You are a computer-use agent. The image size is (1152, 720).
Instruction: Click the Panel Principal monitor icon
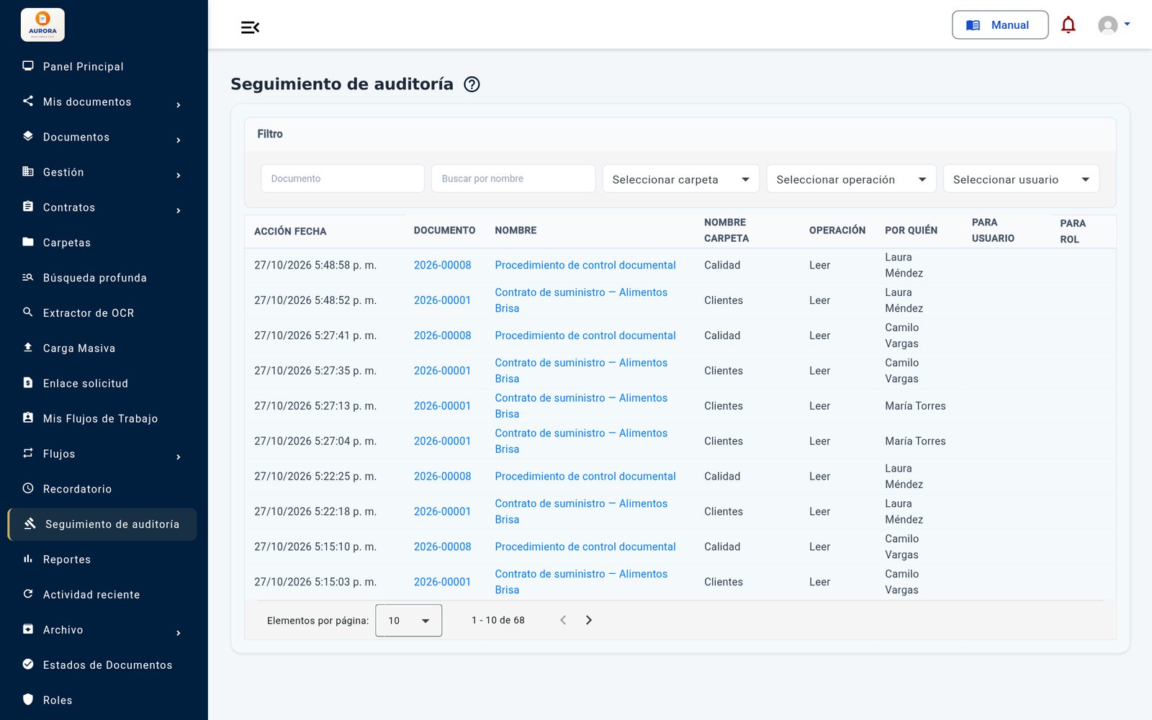[28, 66]
